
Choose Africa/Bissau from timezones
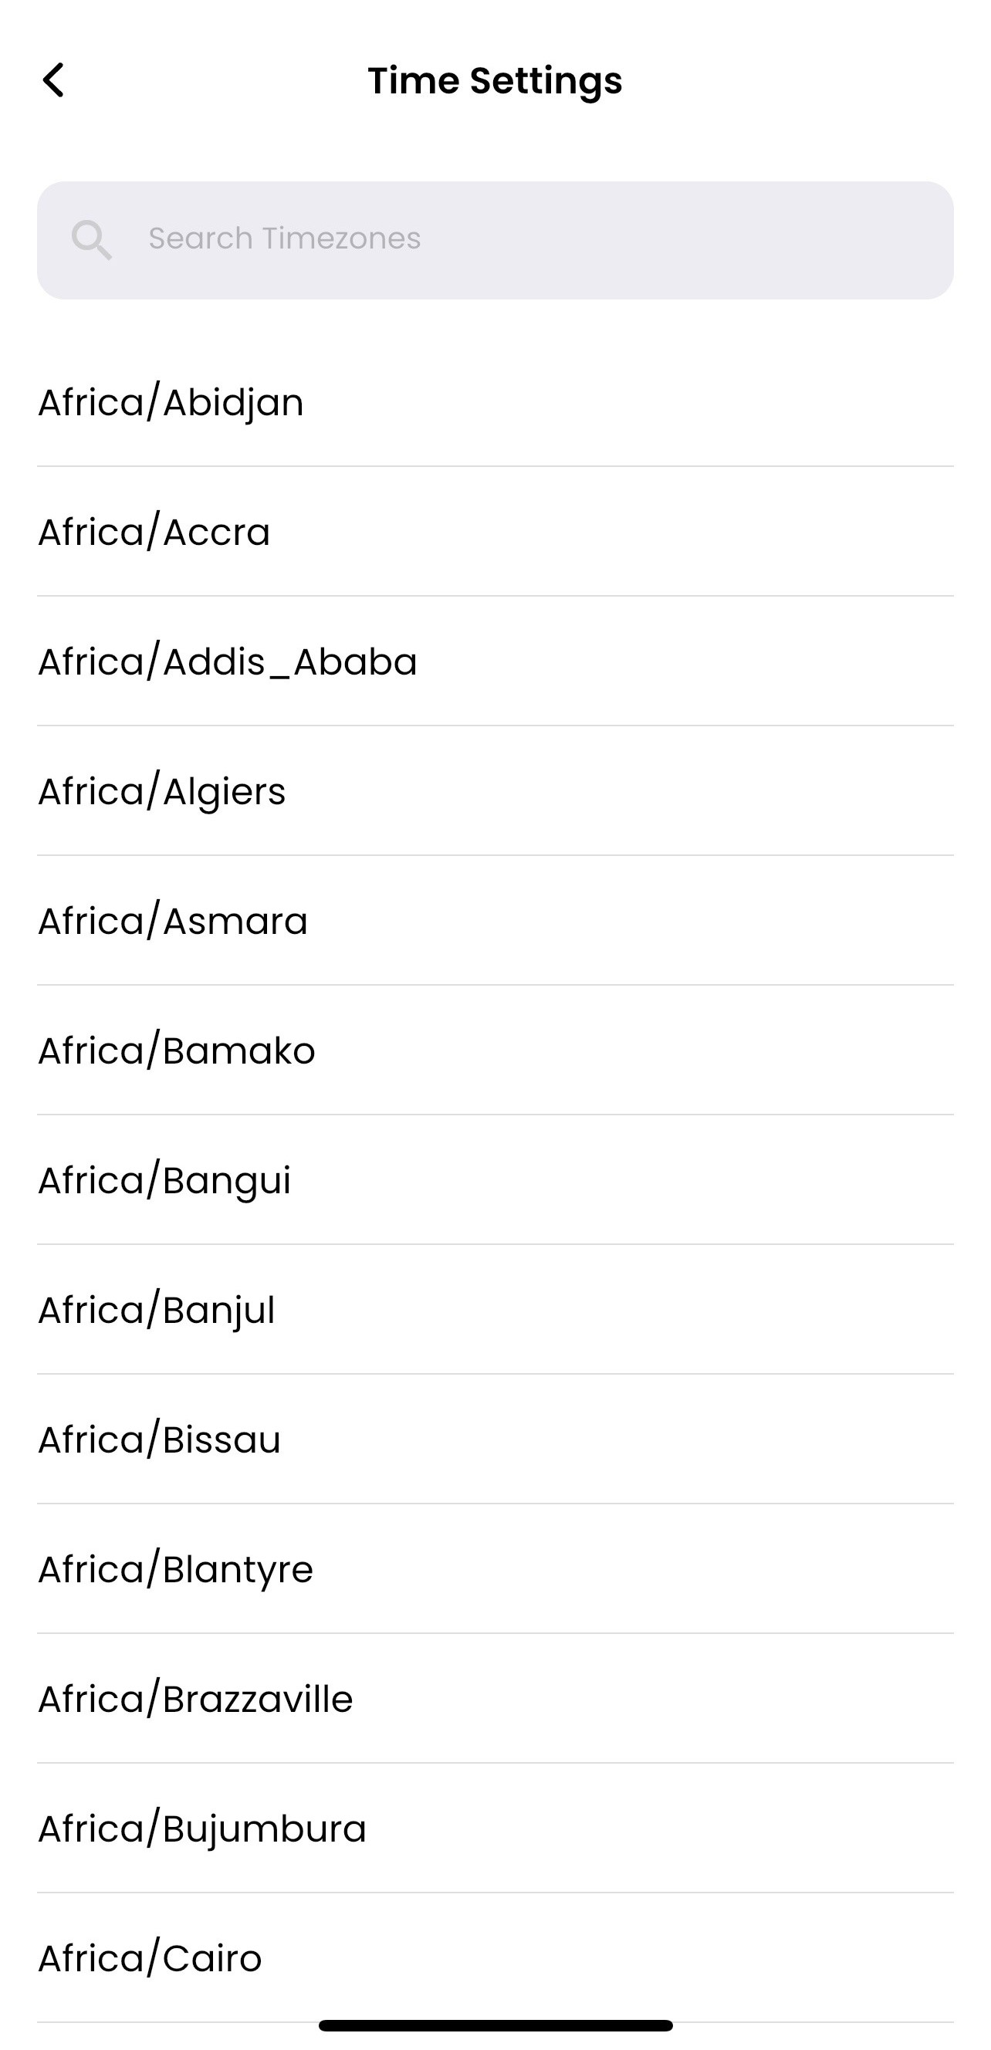pyautogui.click(x=495, y=1439)
